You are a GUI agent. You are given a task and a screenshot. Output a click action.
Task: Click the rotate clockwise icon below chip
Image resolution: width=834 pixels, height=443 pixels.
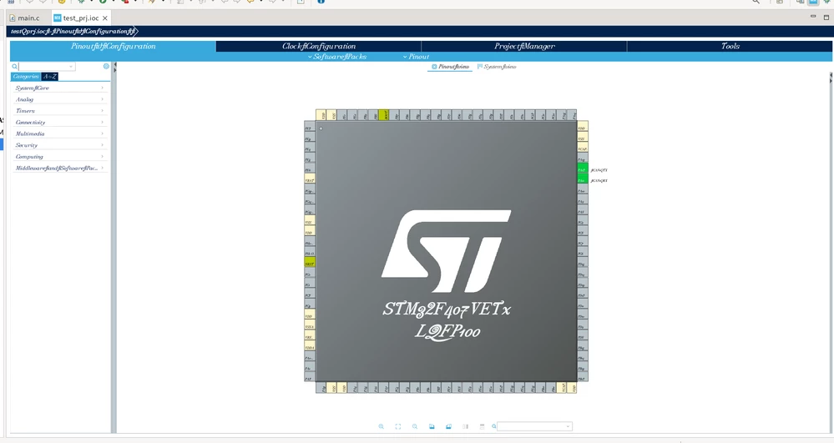(432, 426)
